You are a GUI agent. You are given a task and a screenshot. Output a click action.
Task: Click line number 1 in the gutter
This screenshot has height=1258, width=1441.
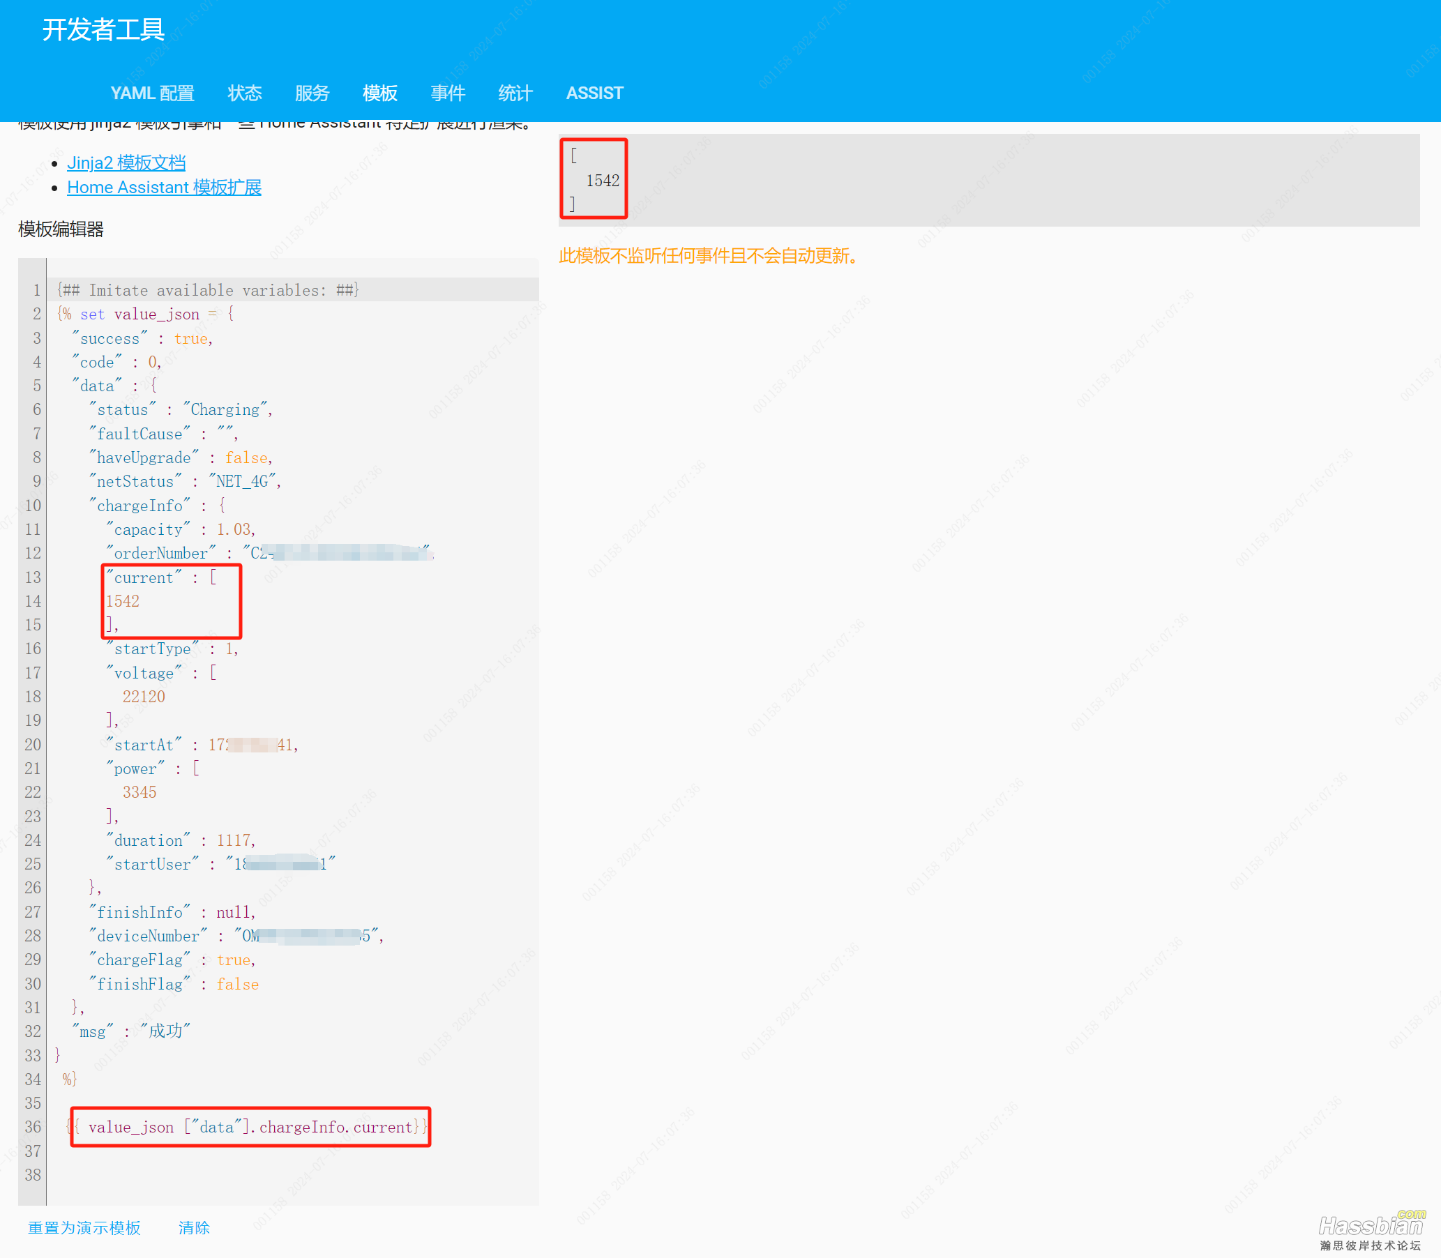(x=36, y=290)
